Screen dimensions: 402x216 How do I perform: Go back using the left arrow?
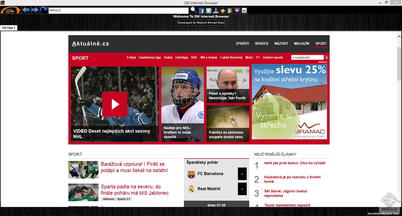(26, 10)
